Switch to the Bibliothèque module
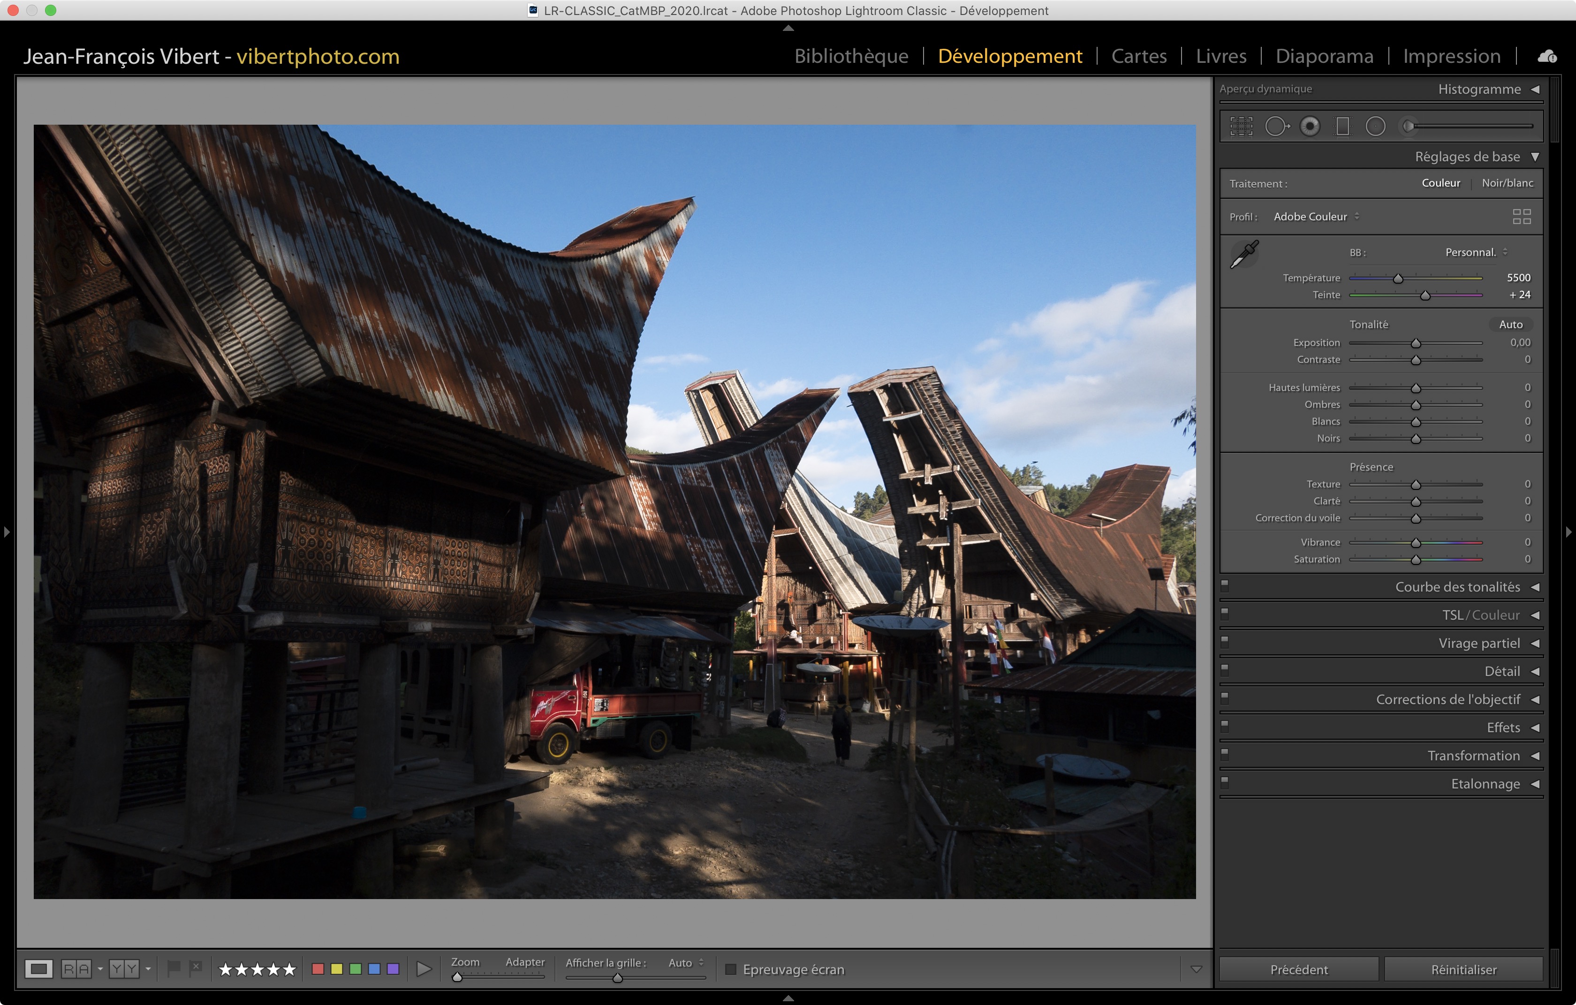The height and width of the screenshot is (1005, 1576). 851,56
